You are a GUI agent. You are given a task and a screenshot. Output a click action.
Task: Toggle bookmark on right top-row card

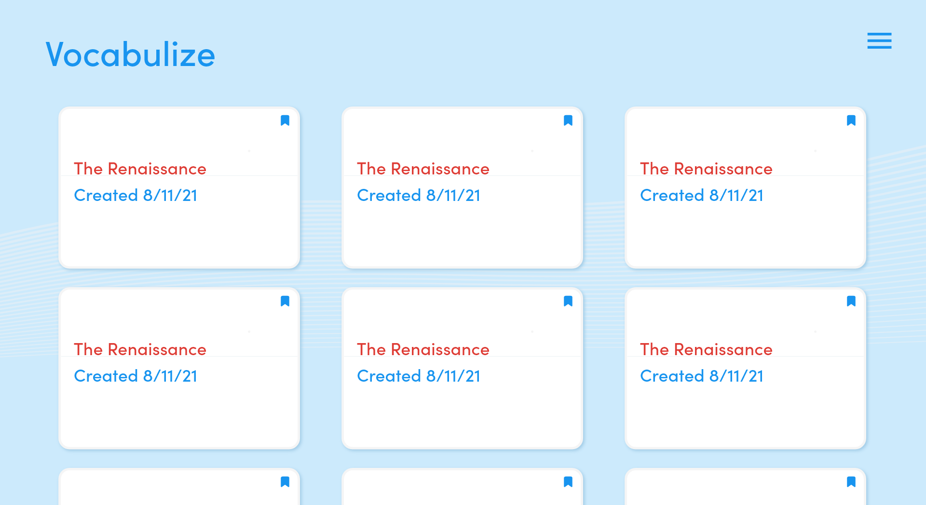(x=851, y=120)
